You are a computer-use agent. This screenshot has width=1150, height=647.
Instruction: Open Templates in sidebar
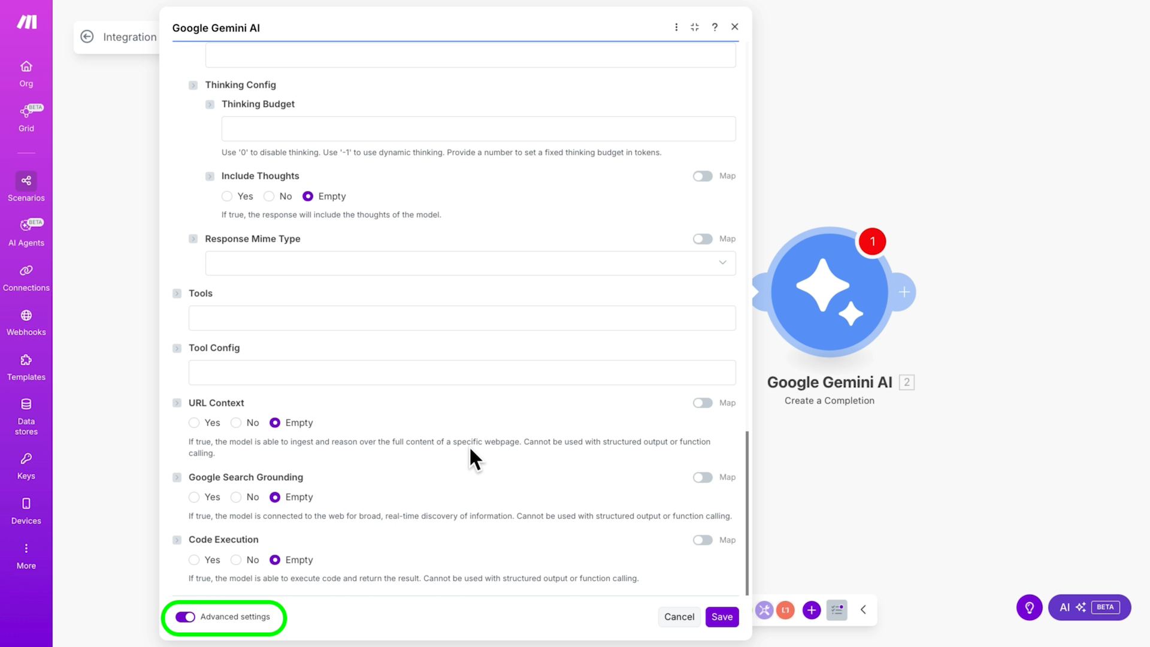coord(26,367)
